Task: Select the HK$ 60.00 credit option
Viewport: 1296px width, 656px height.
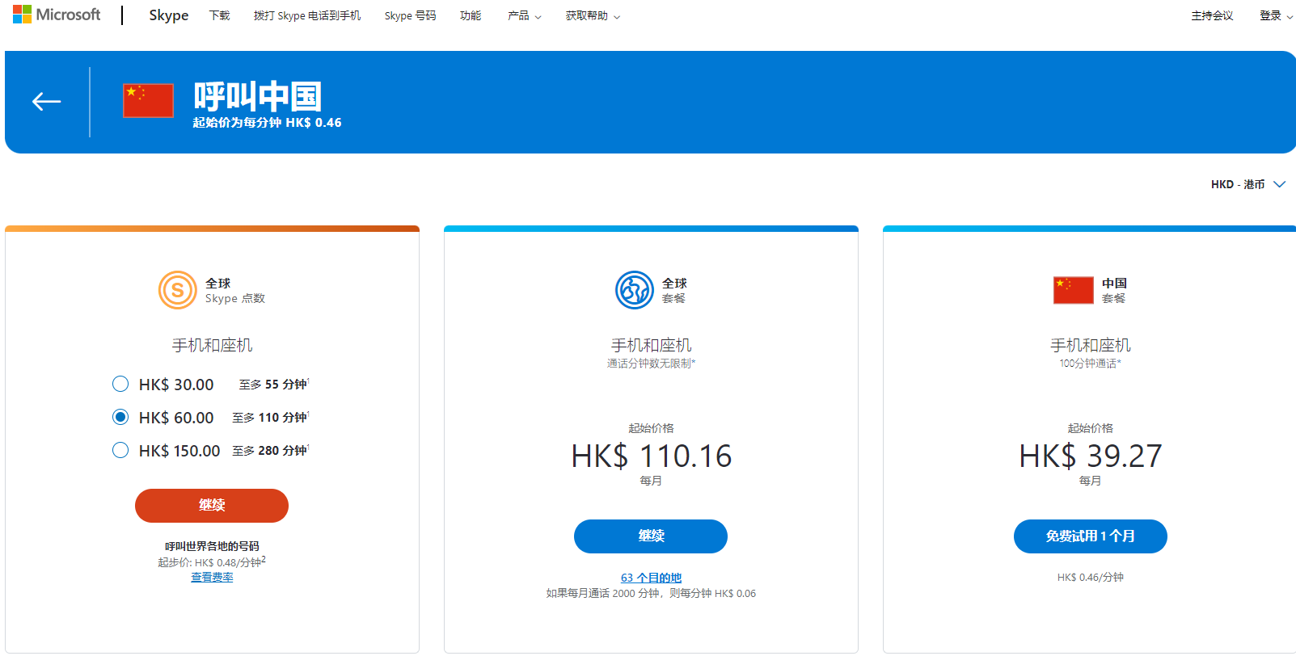Action: pyautogui.click(x=120, y=417)
